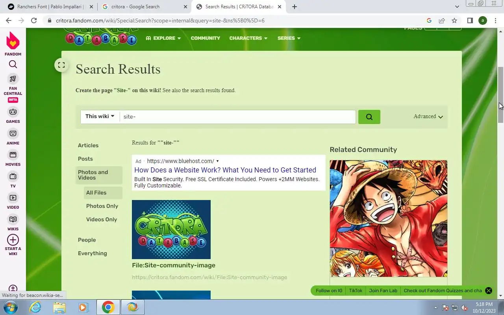Open the media player taskbar icon

(83, 307)
